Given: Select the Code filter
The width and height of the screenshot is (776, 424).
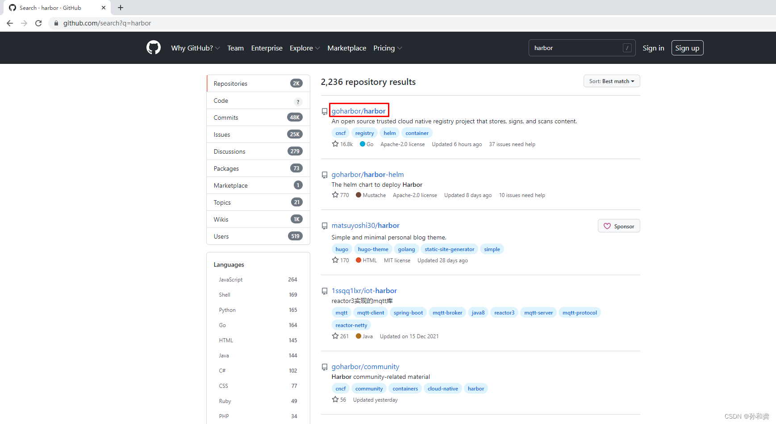Looking at the screenshot, I should (x=258, y=101).
